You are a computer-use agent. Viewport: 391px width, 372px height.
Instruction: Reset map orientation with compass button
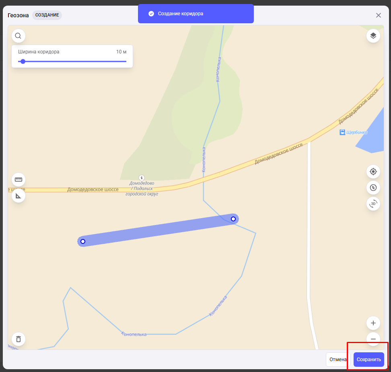coord(373,188)
